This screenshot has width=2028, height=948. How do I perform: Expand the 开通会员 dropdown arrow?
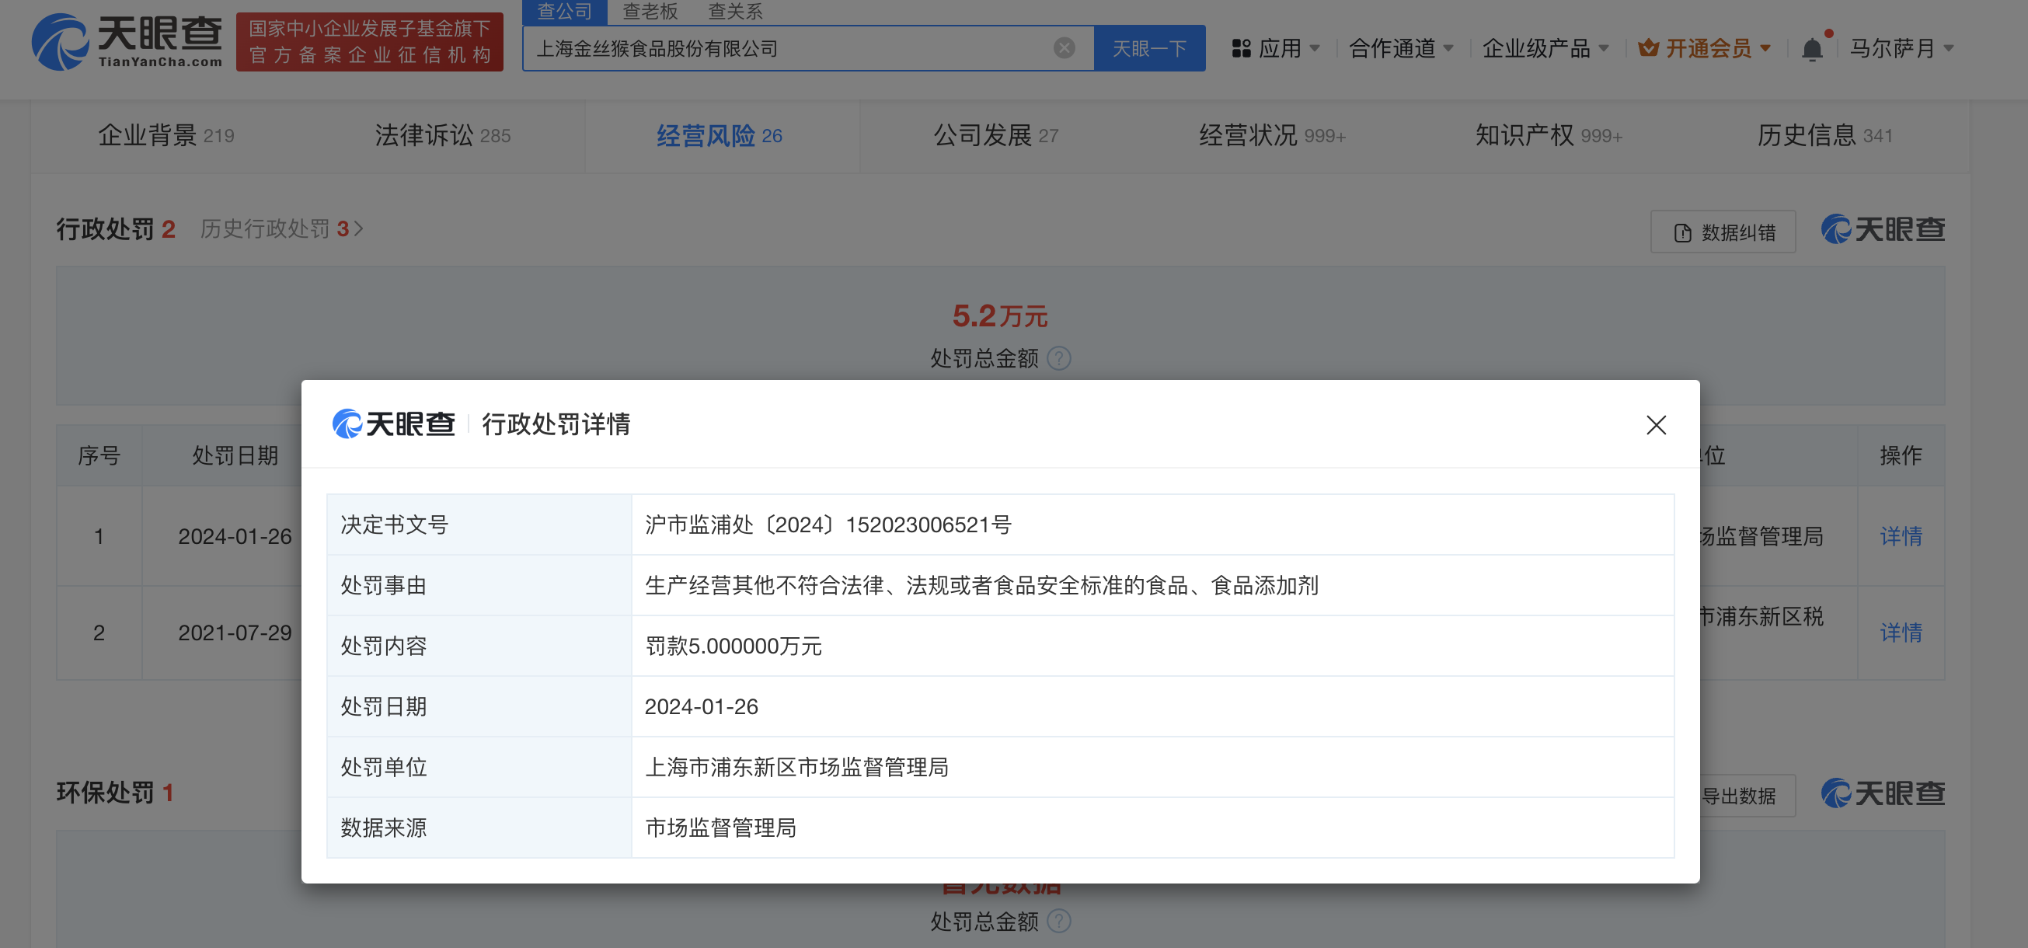pos(1765,49)
